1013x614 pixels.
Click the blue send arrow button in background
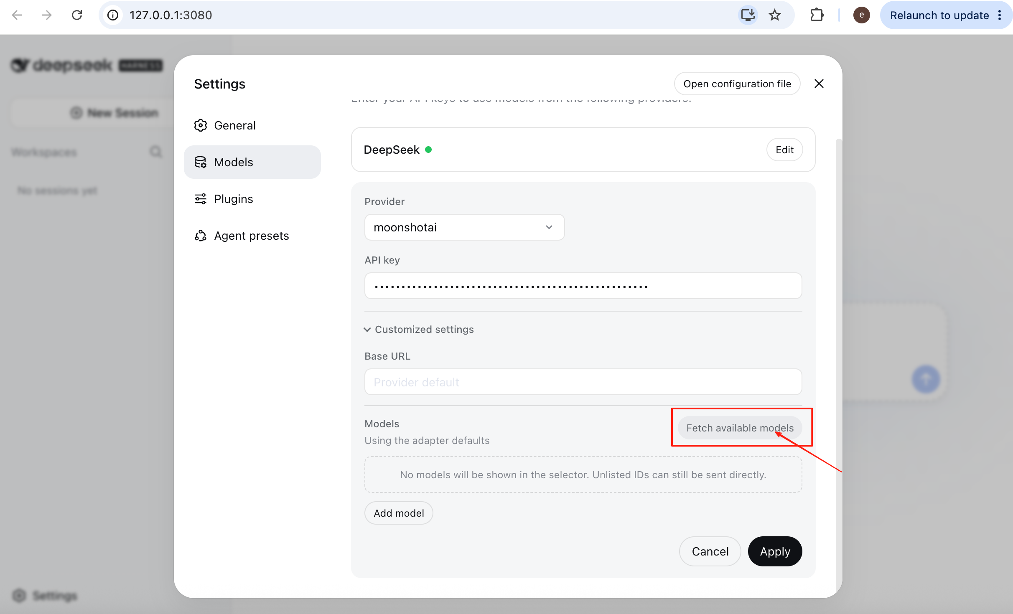point(926,379)
